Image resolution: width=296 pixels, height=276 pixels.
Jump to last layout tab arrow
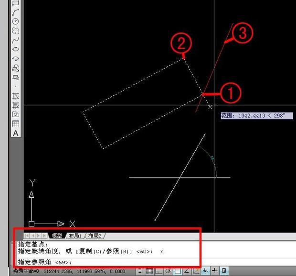[x=44, y=235]
